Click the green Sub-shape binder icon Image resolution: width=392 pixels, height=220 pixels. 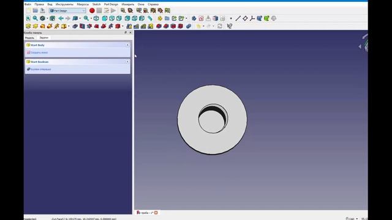click(266, 18)
